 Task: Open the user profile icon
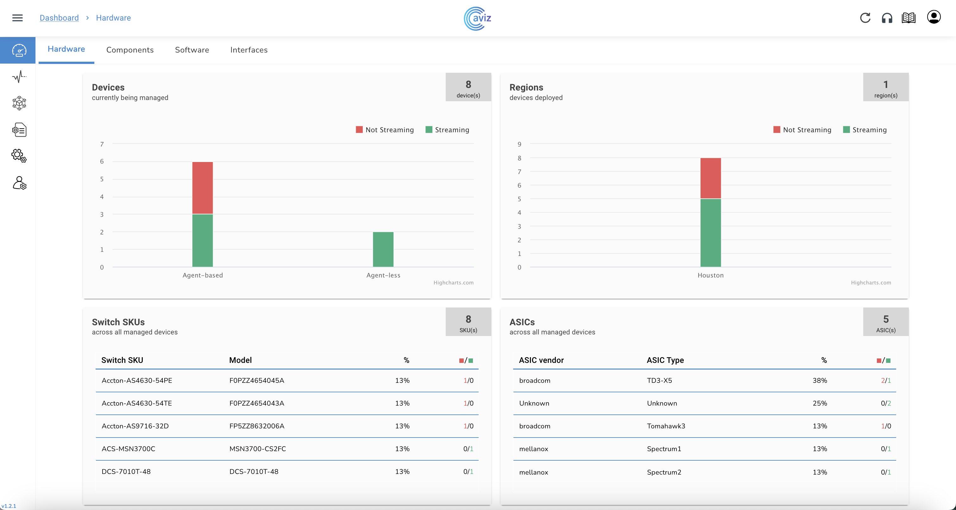[x=934, y=17]
